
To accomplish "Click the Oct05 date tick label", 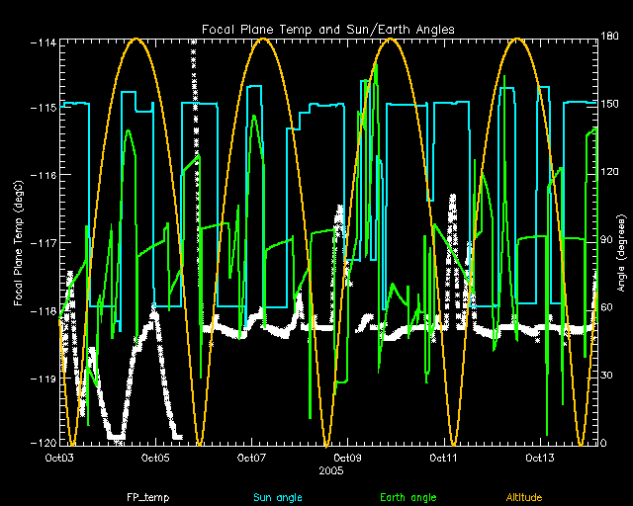I will (155, 458).
